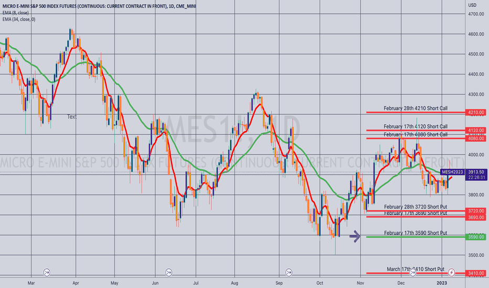Click the red 4120.00 price tag

(475, 130)
